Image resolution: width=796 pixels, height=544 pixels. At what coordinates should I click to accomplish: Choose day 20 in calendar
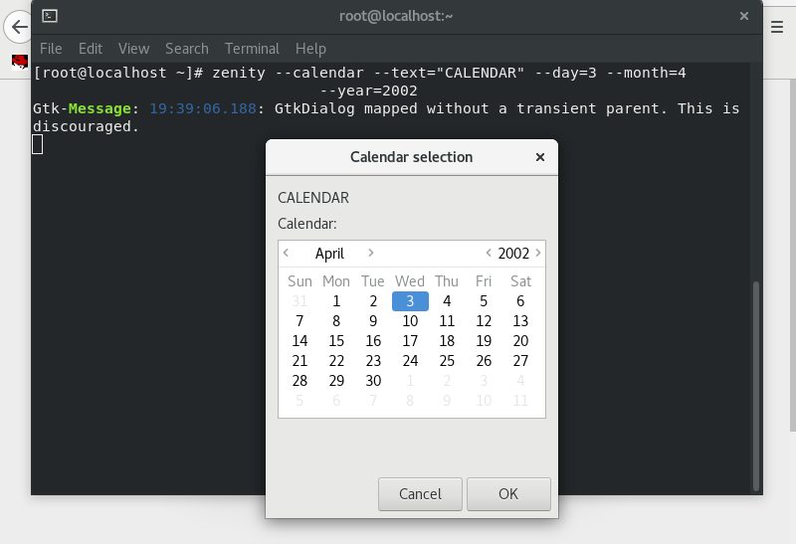click(x=520, y=340)
